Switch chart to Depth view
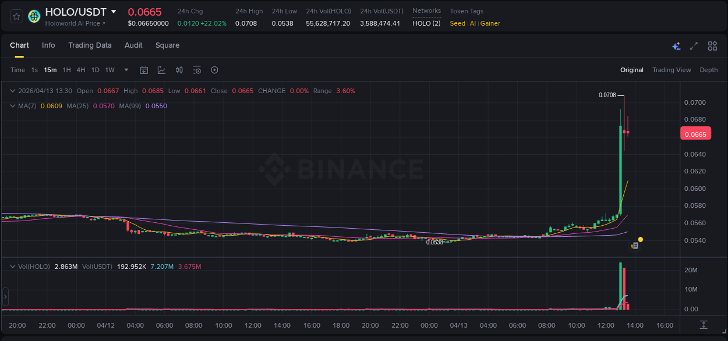 coord(708,70)
